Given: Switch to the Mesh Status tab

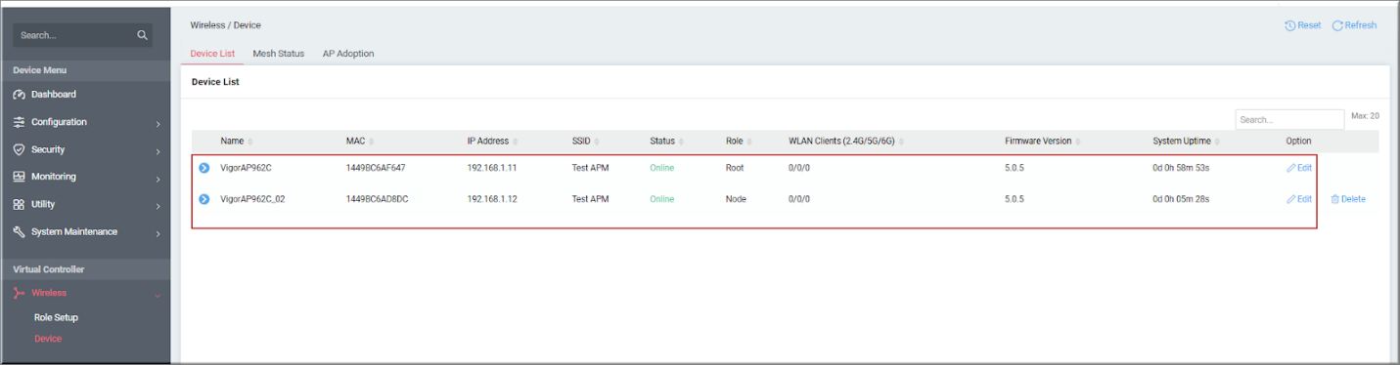Looking at the screenshot, I should (x=279, y=54).
